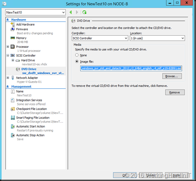This screenshot has width=196, height=181.
Task: Click 'Restart if previously running' text
Action: 35,131
